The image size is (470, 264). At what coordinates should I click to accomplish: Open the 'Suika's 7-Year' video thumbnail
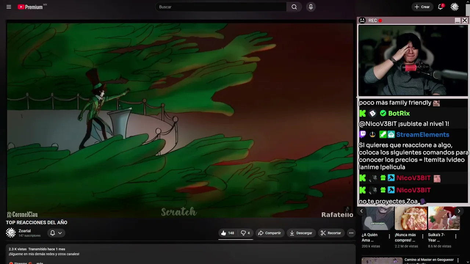coord(444,218)
